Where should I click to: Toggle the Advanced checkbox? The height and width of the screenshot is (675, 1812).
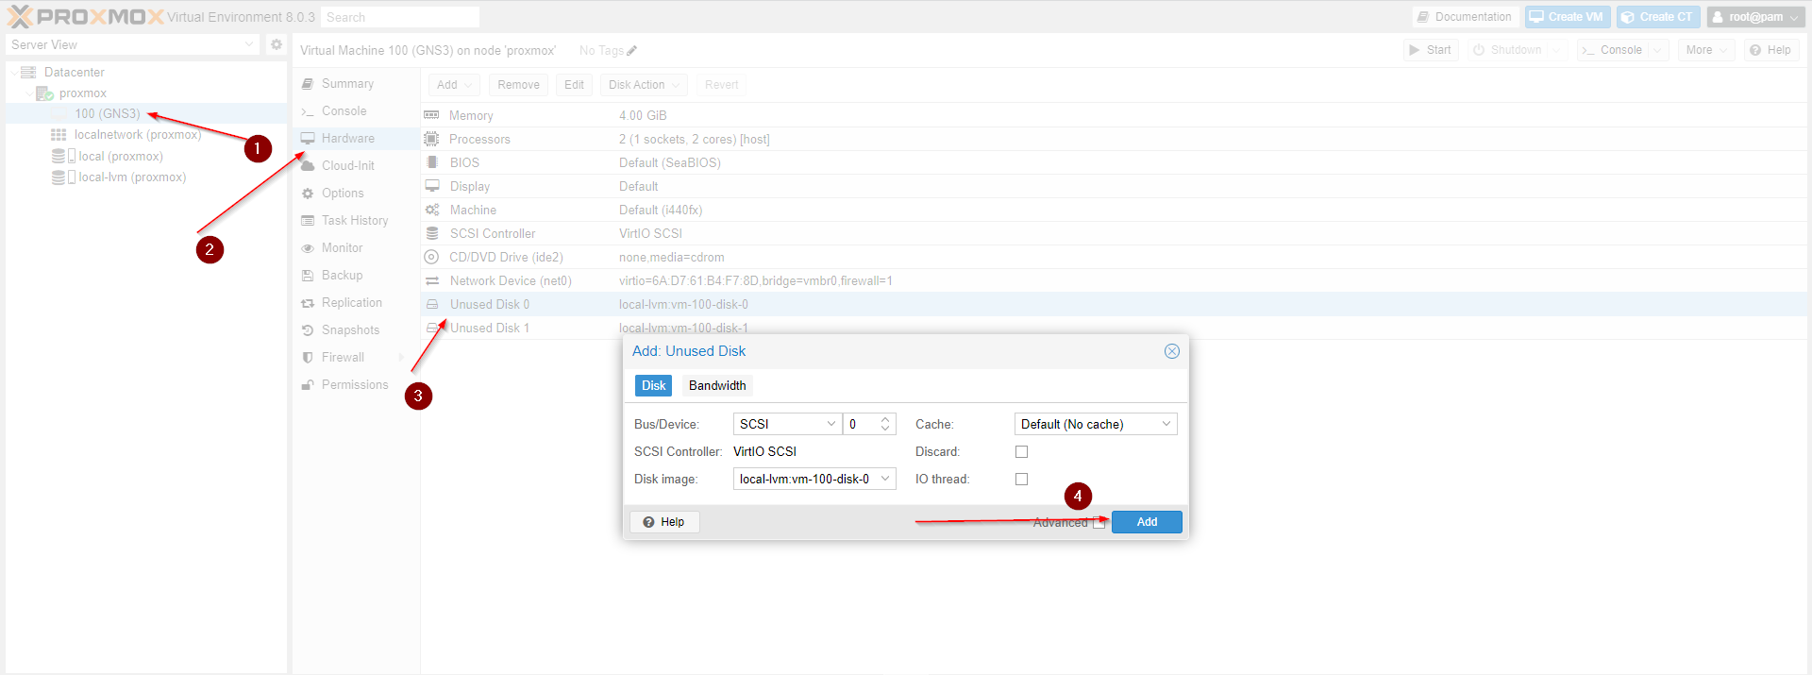[x=1099, y=523]
